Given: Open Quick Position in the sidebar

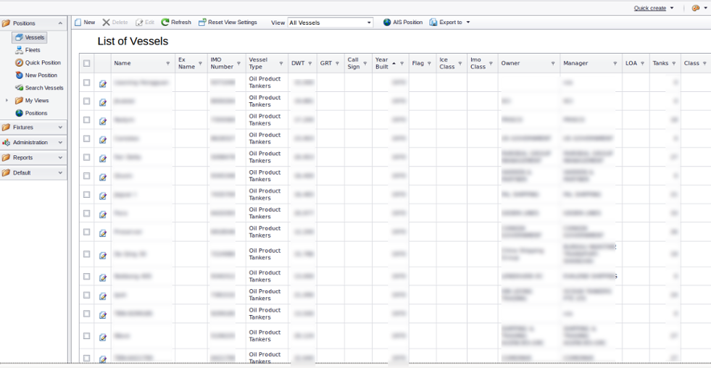Looking at the screenshot, I should click(38, 63).
